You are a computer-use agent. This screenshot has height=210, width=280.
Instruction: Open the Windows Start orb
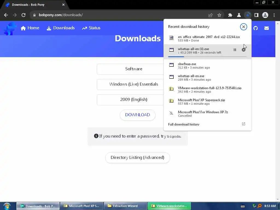(x=7, y=206)
